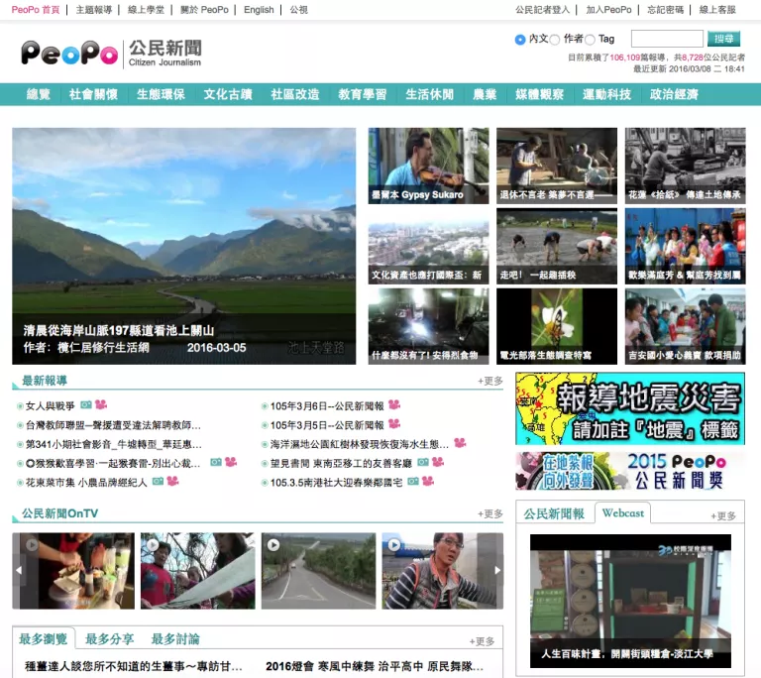Open the 線上客服 link

coord(717,10)
